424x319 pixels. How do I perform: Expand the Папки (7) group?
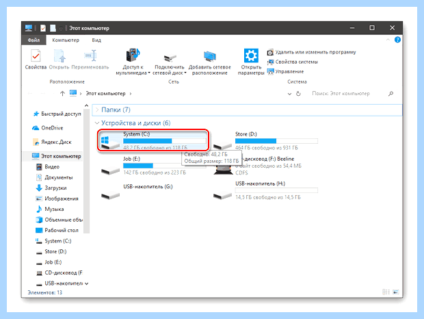(x=97, y=110)
